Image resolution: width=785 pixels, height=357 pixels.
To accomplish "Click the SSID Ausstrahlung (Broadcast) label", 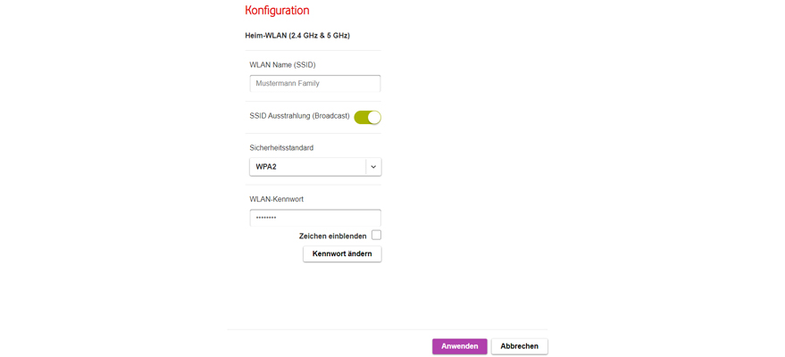I will pyautogui.click(x=299, y=116).
